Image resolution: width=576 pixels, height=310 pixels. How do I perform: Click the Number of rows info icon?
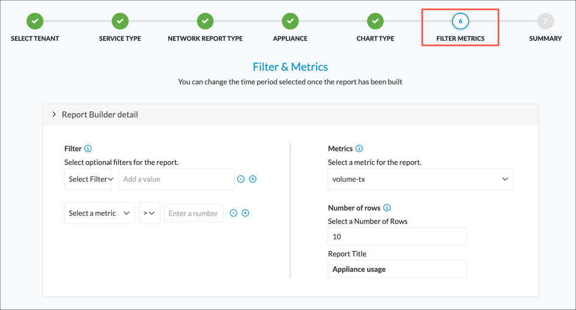pyautogui.click(x=386, y=208)
